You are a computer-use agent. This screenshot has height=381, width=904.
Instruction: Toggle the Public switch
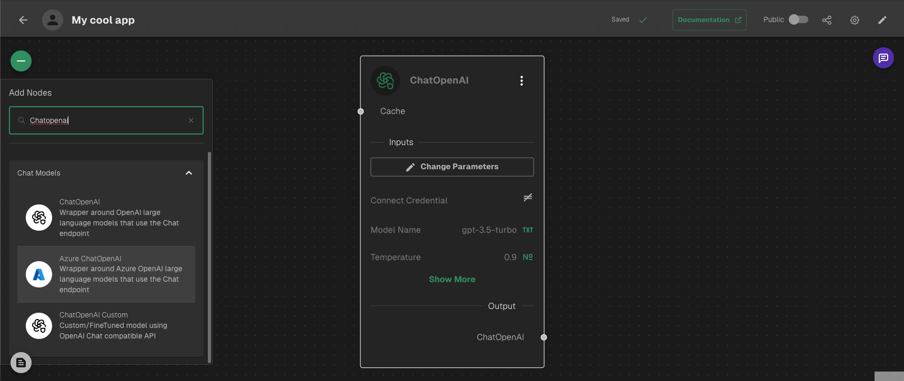(798, 19)
